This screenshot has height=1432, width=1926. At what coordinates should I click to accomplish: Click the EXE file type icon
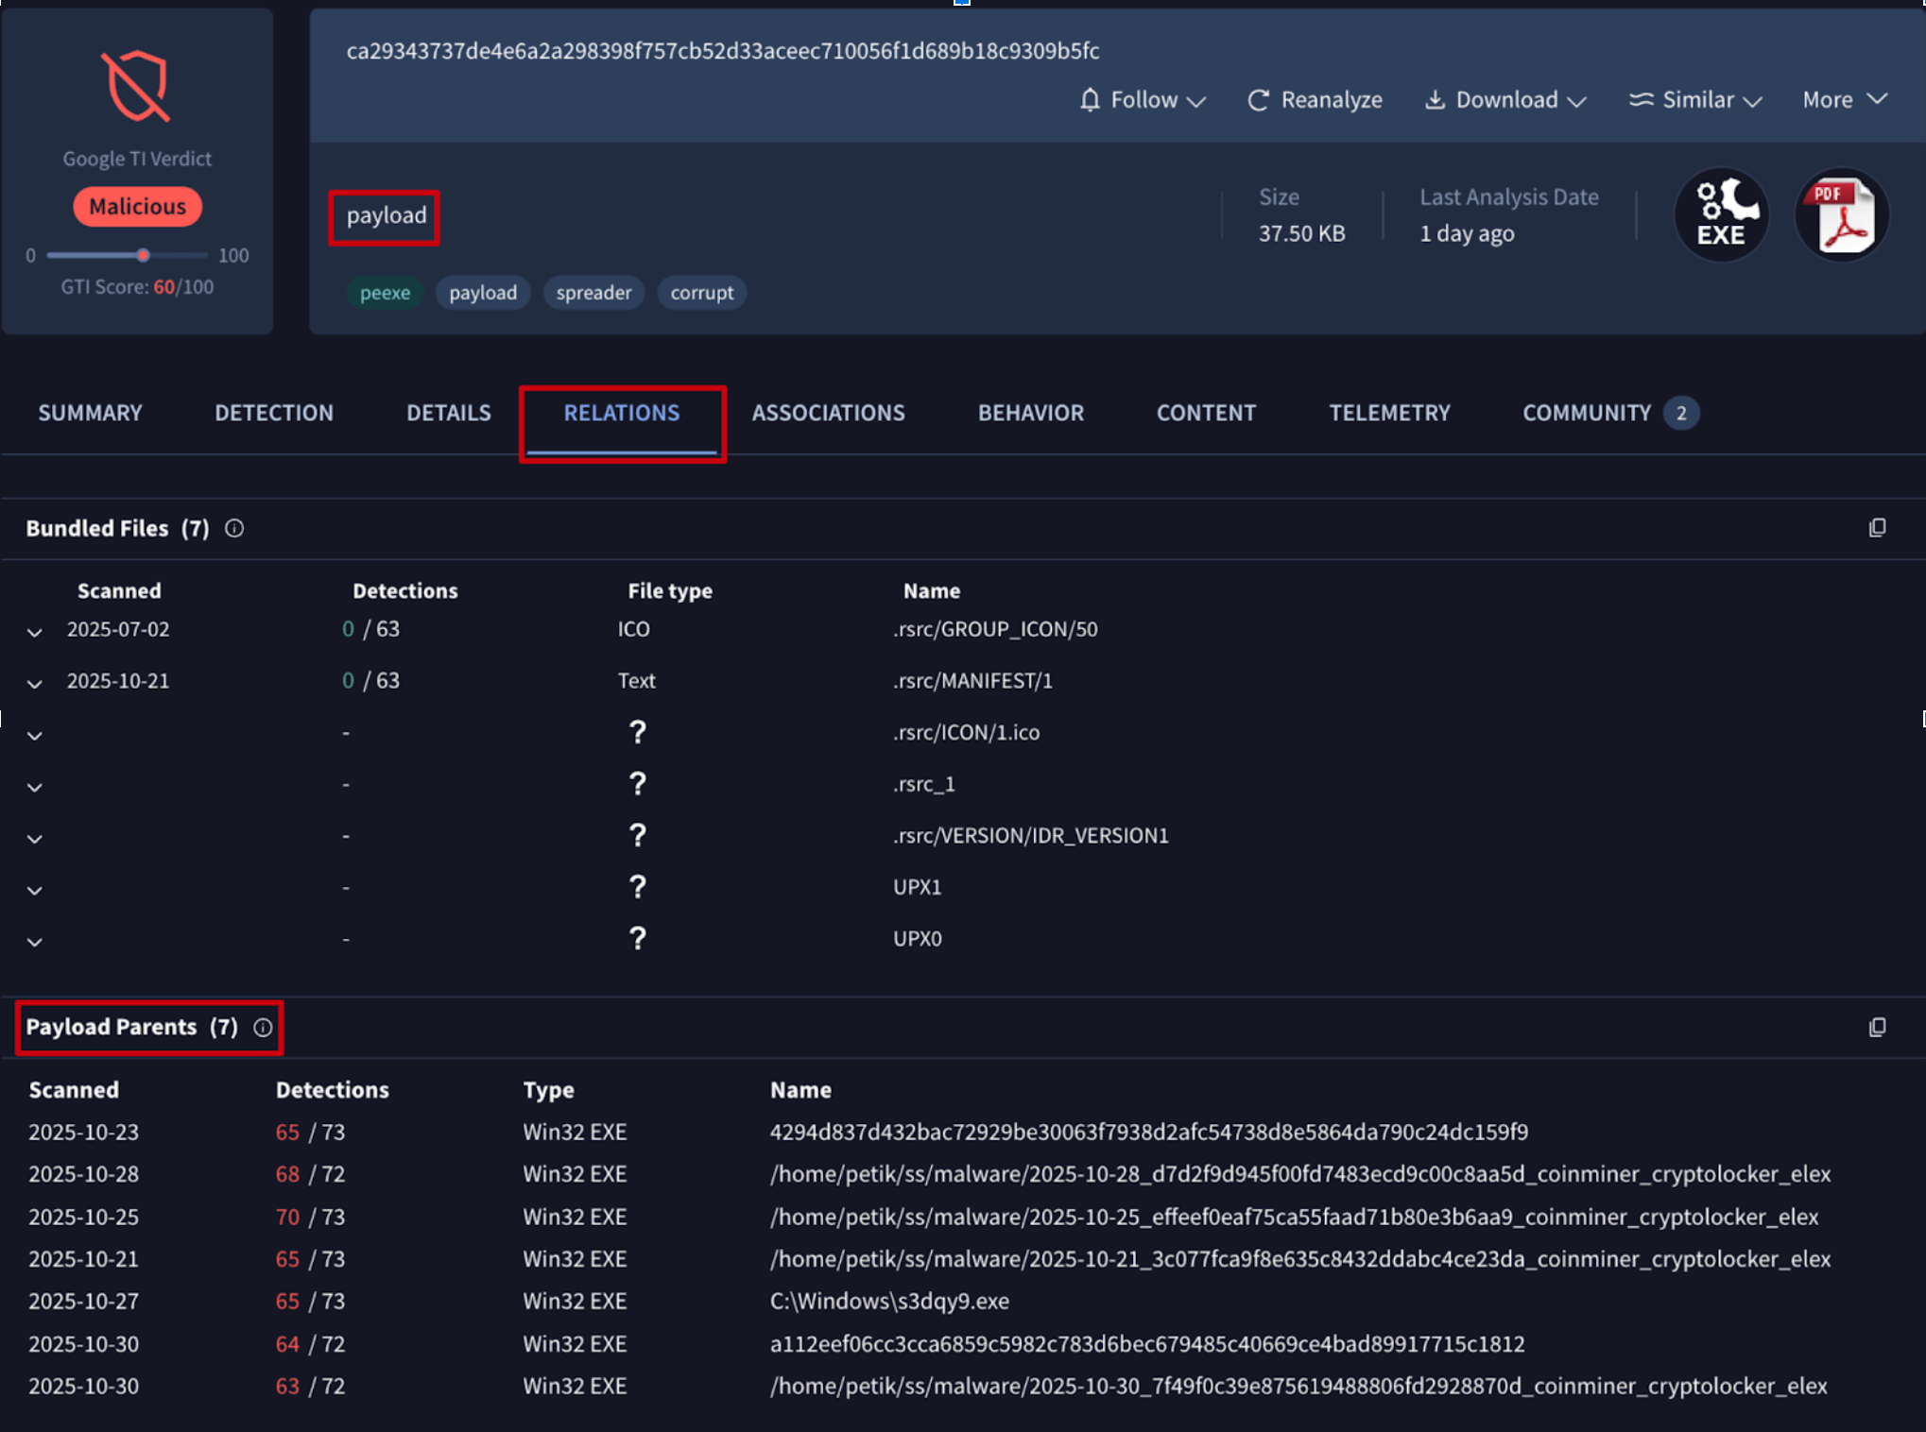(x=1720, y=214)
